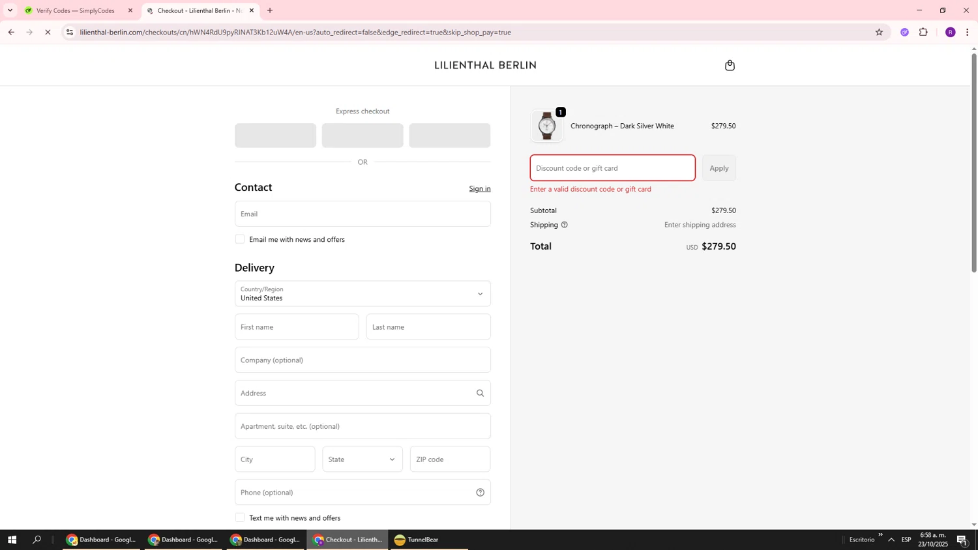978x550 pixels.
Task: Select the Checkout Lilienthal Berlin tab
Action: click(199, 10)
